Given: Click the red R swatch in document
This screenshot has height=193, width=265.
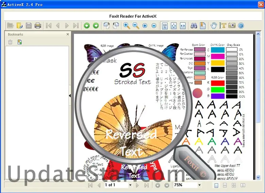Looking at the screenshot, I should coord(218,83).
